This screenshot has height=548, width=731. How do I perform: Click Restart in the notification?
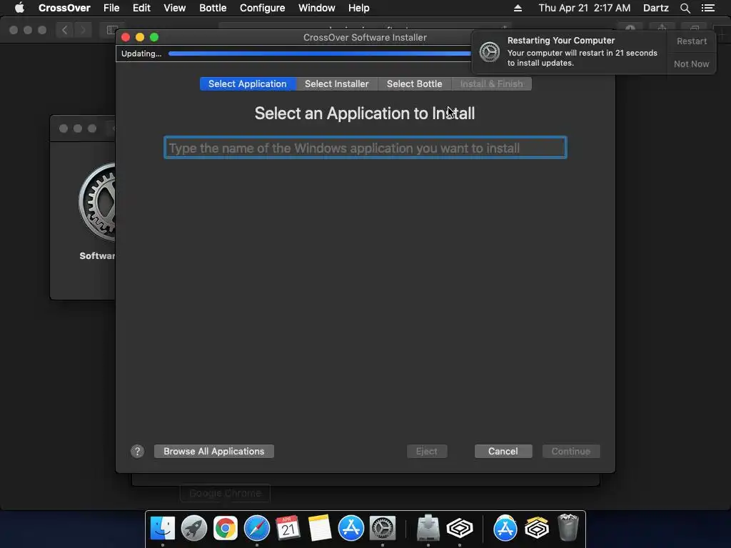pos(691,41)
